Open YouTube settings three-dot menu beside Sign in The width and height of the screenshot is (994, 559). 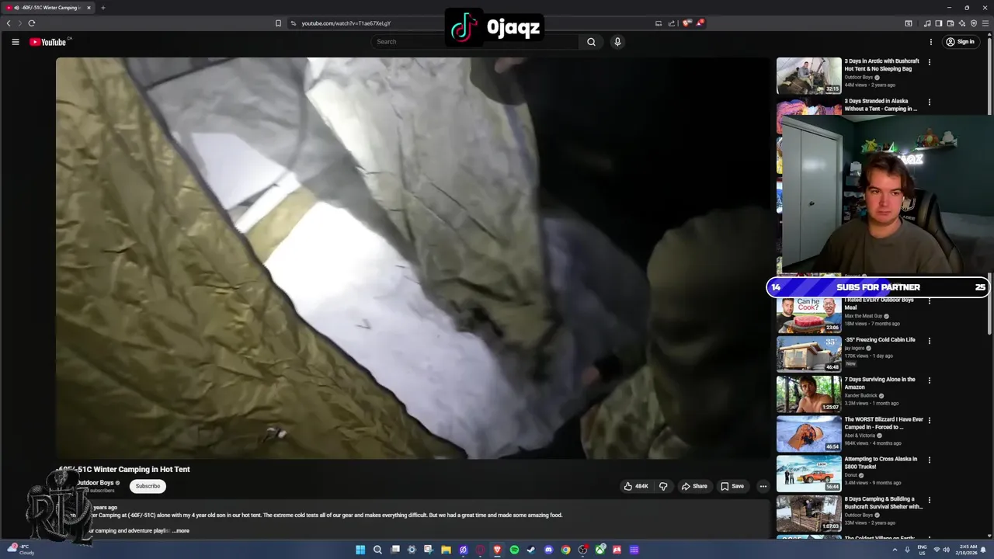930,42
